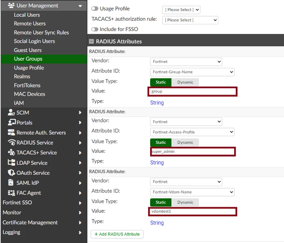Click Add RADIUS Attribute button
The height and width of the screenshot is (243, 284).
(x=117, y=234)
